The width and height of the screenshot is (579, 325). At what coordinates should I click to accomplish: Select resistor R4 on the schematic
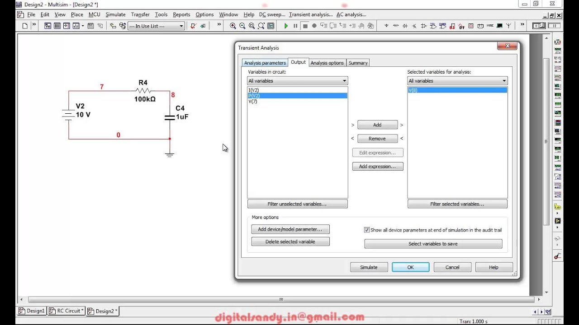coord(143,91)
